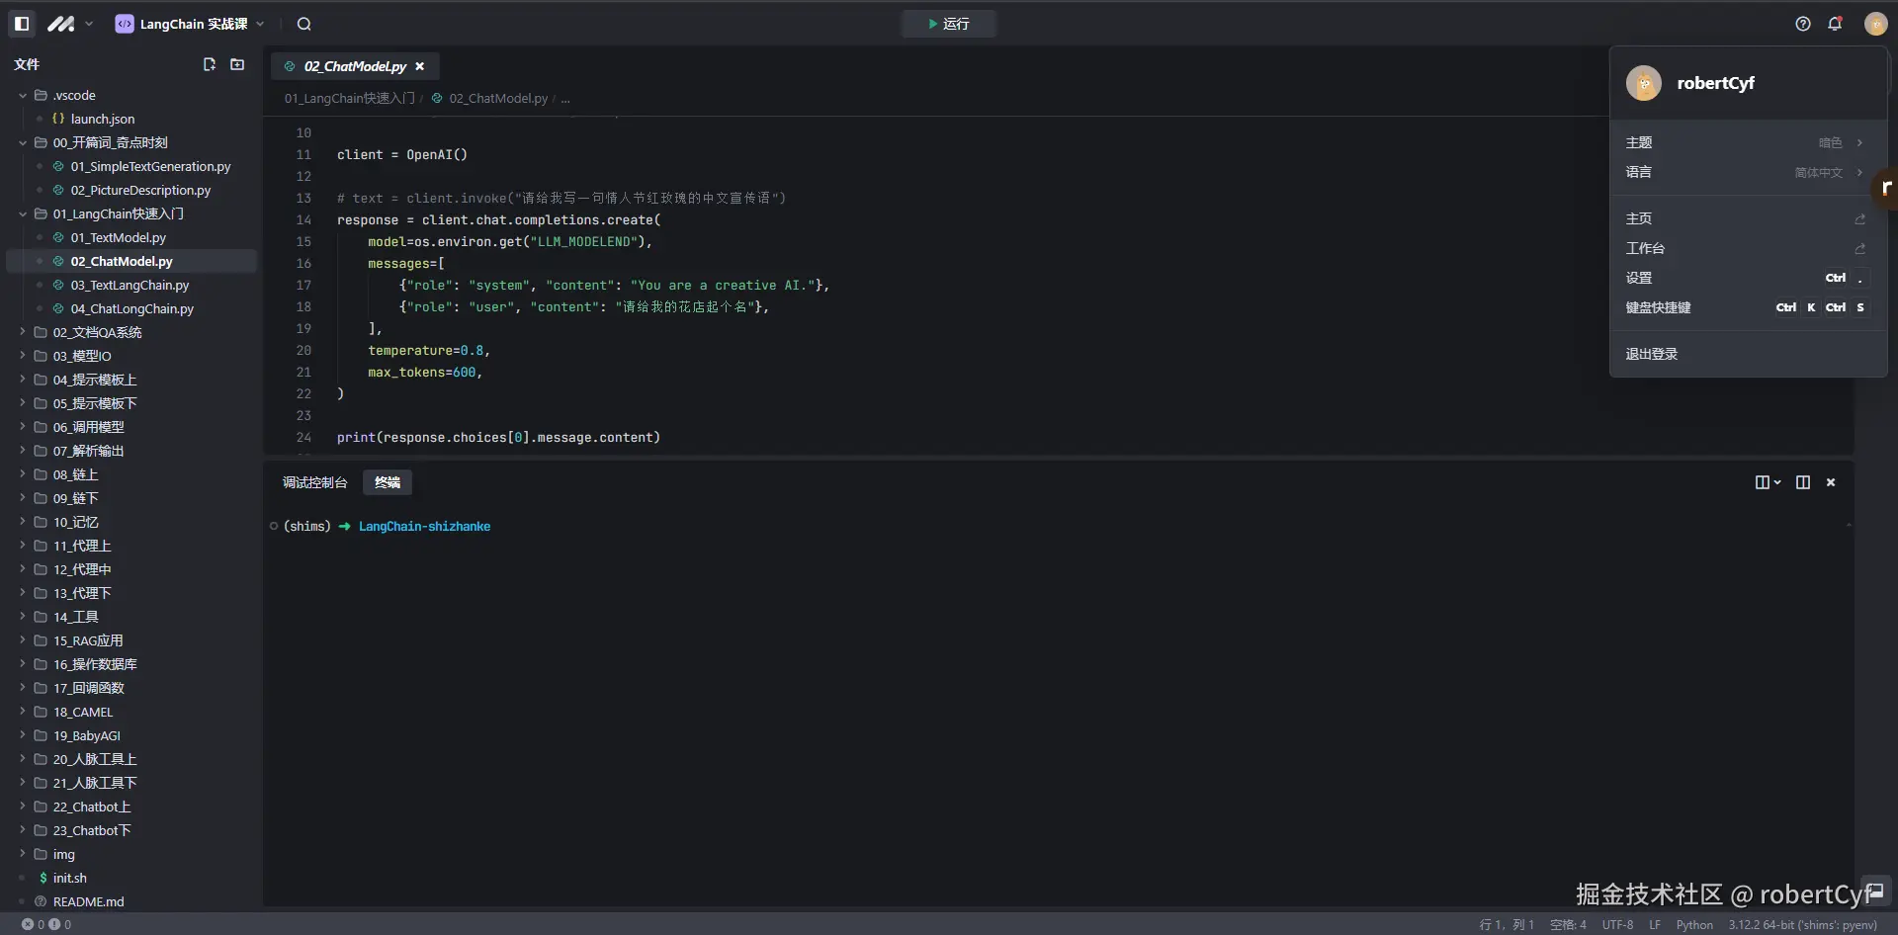Open the 设置 settings entry

click(1639, 278)
